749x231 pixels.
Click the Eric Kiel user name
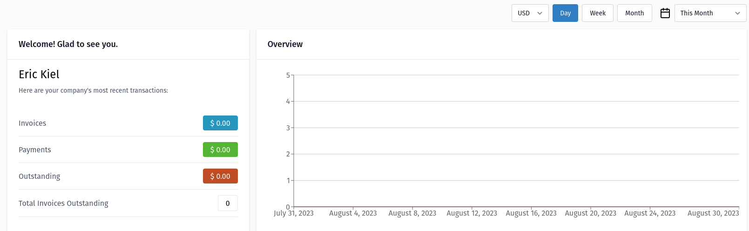(39, 74)
